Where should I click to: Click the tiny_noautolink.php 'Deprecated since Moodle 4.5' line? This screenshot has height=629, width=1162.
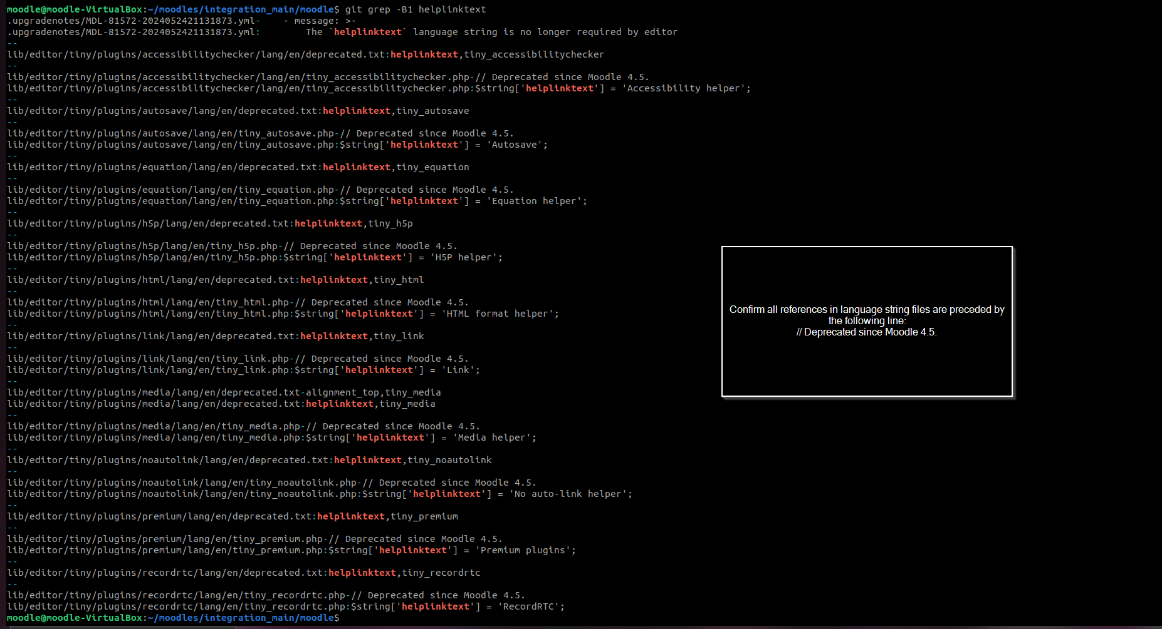[272, 483]
